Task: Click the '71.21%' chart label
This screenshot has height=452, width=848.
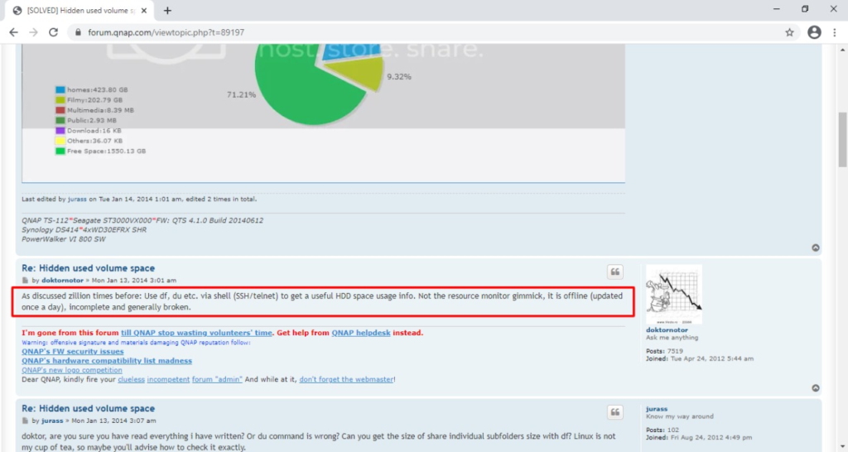Action: 241,94
